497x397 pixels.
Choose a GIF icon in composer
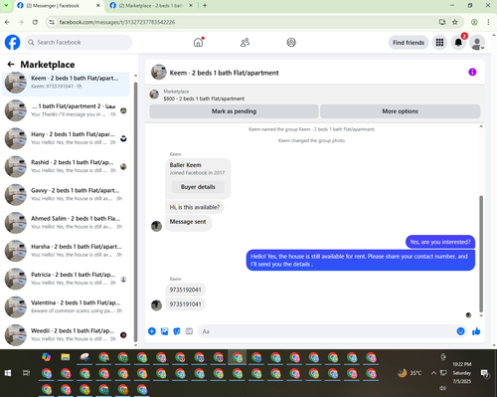point(189,331)
